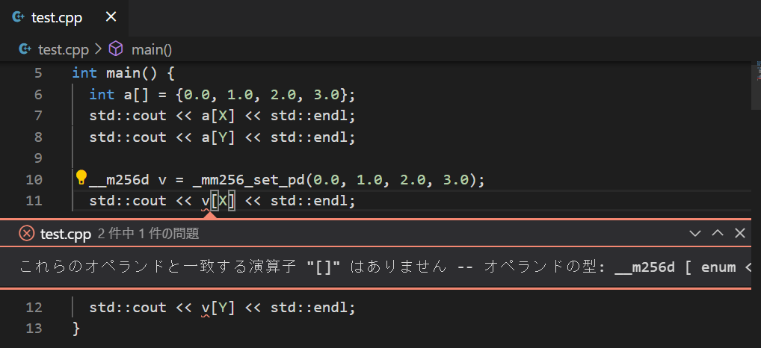Click line number 13 in the gutter

[x=35, y=329]
